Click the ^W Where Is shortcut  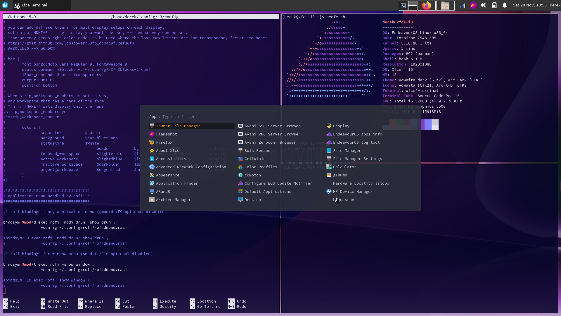[91, 301]
